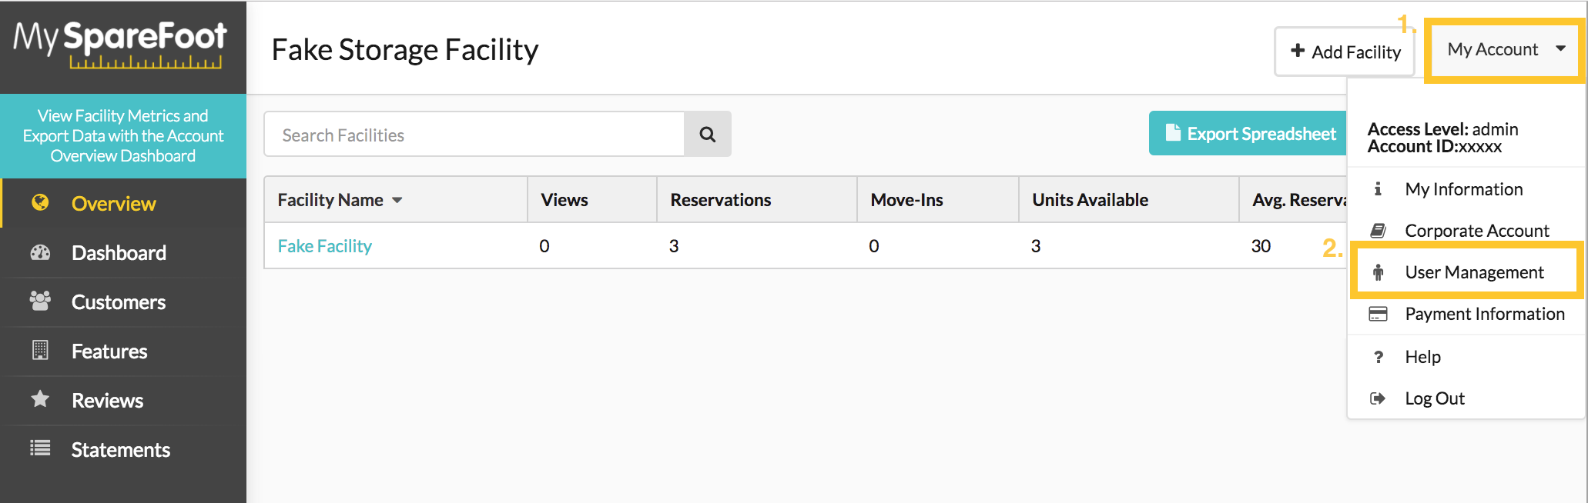
Task: Select the Customers people icon
Action: click(x=40, y=301)
